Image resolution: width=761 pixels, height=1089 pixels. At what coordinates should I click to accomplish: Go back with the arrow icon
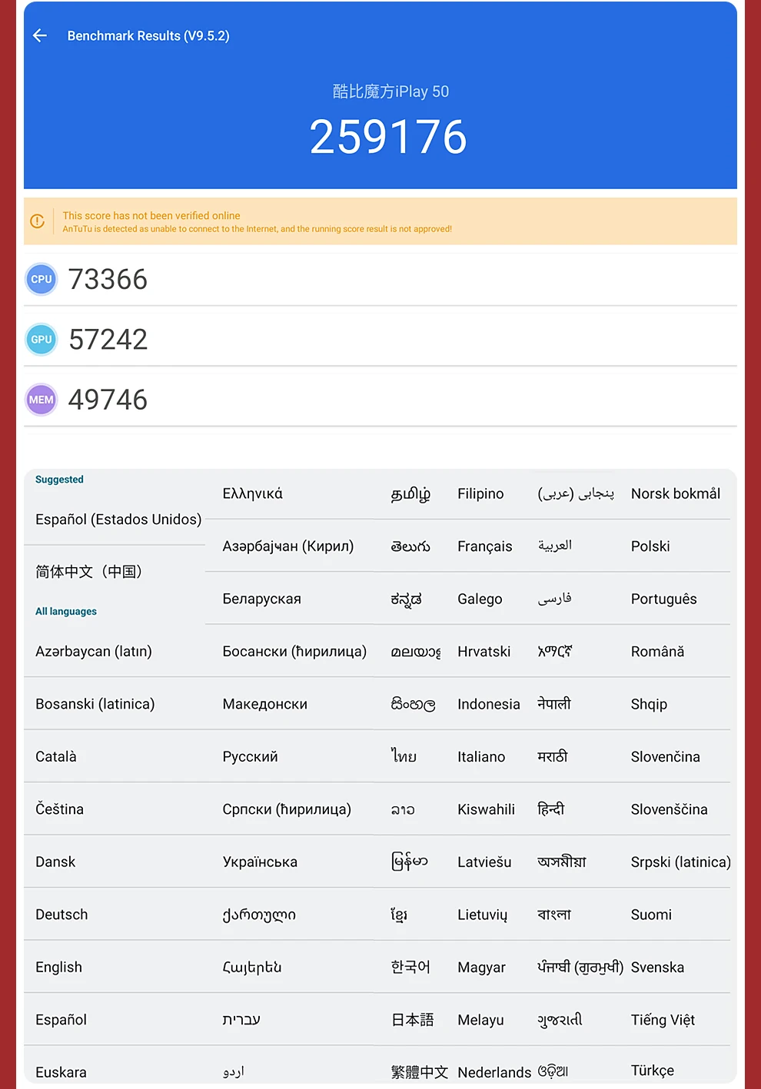click(x=40, y=35)
